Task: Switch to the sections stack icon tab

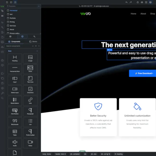Action: pos(10,36)
